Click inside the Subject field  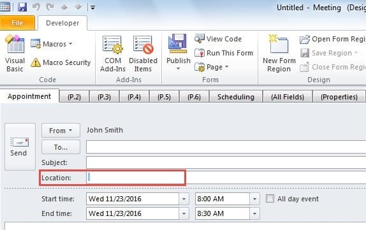(x=226, y=162)
